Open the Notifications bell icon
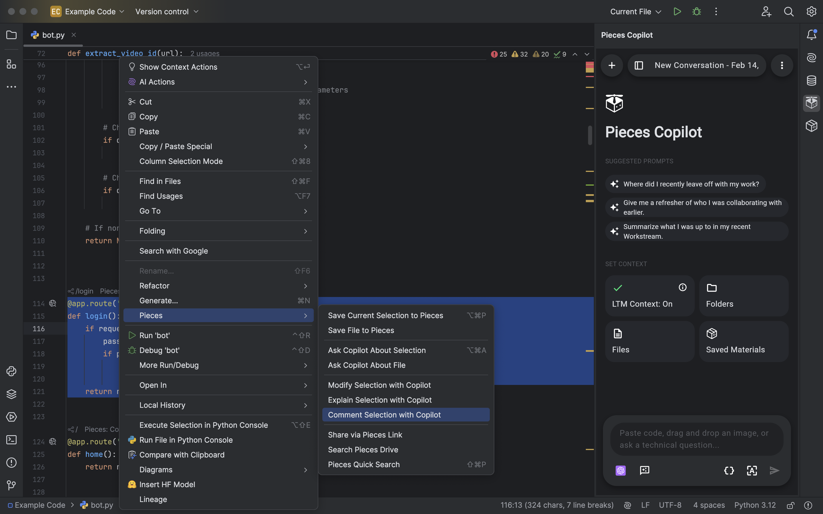The width and height of the screenshot is (823, 514). [812, 35]
